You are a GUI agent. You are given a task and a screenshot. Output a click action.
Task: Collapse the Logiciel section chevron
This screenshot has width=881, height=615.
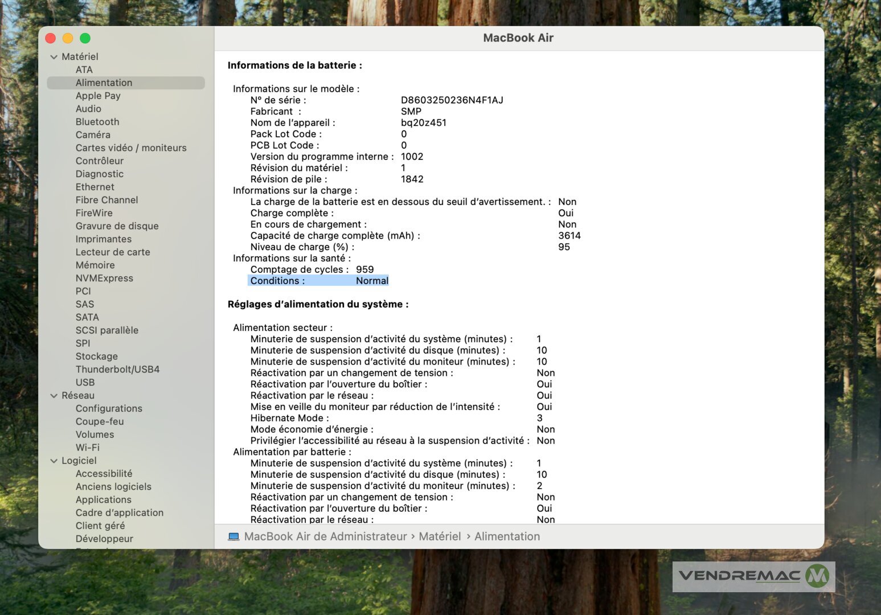point(54,461)
